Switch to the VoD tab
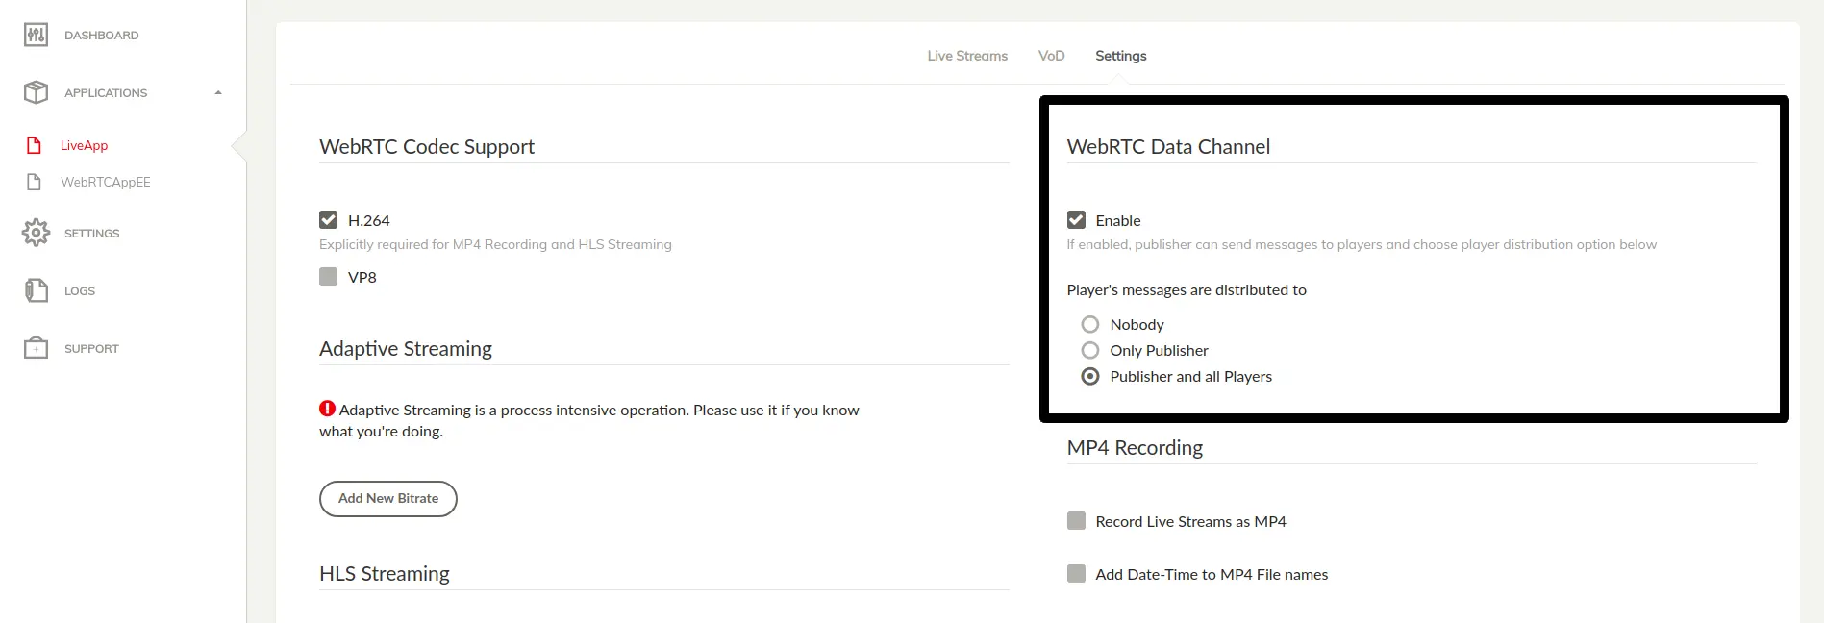Screen dimensions: 1824x623 tap(1052, 56)
